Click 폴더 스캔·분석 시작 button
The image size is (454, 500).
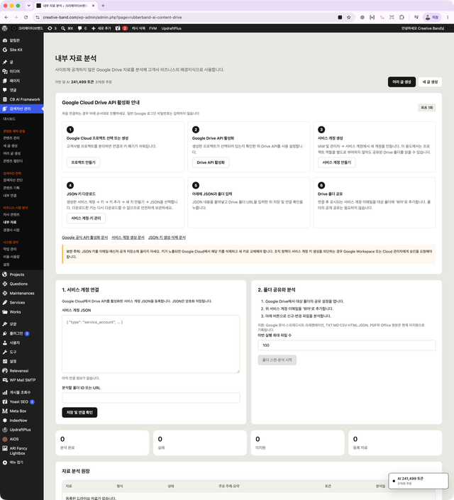point(277,360)
